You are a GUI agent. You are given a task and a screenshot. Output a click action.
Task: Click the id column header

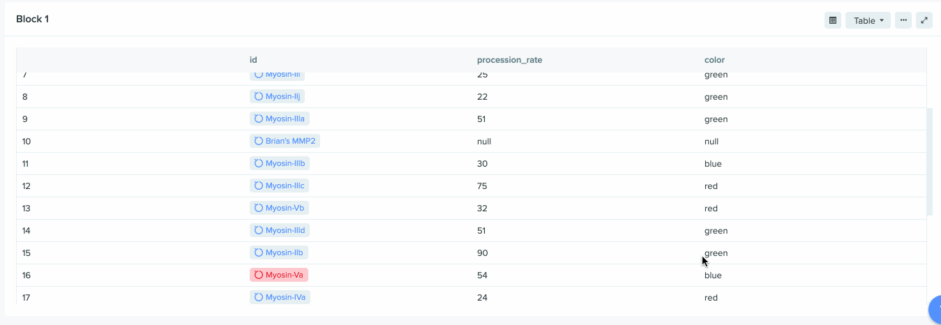[253, 60]
